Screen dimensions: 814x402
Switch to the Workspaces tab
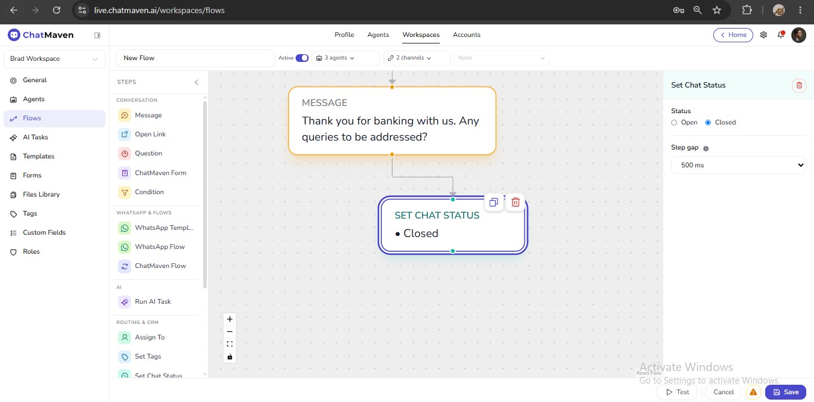pyautogui.click(x=421, y=35)
